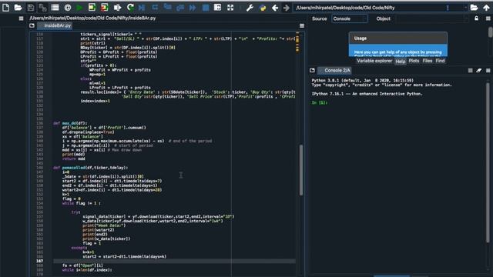Open the Source combo box set to Console

pos(350,18)
